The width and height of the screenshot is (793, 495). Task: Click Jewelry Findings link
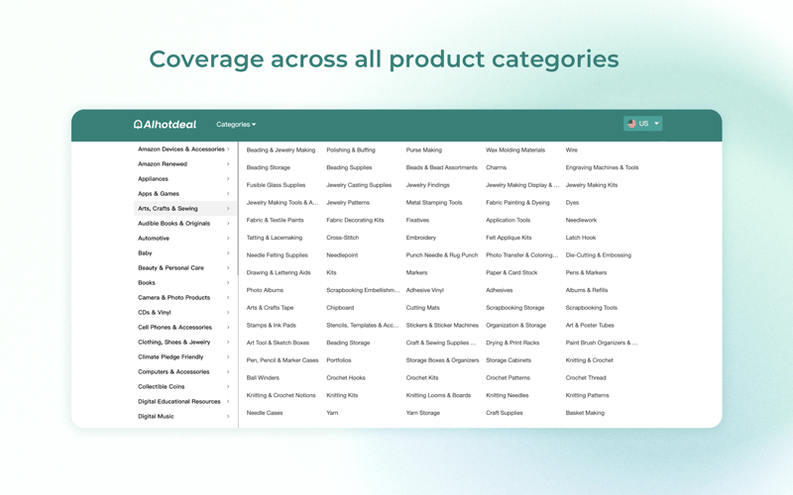(427, 185)
